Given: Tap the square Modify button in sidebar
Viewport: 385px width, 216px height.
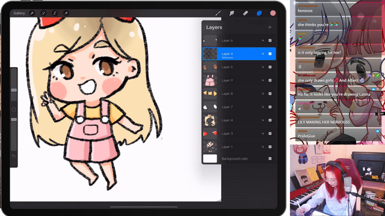Looking at the screenshot, I should 14,109.
